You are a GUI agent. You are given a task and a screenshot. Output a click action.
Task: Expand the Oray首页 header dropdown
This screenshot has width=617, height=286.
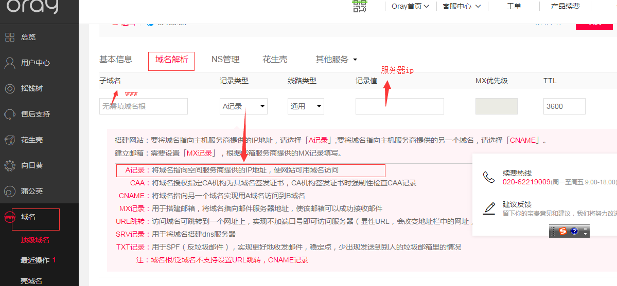pos(410,6)
